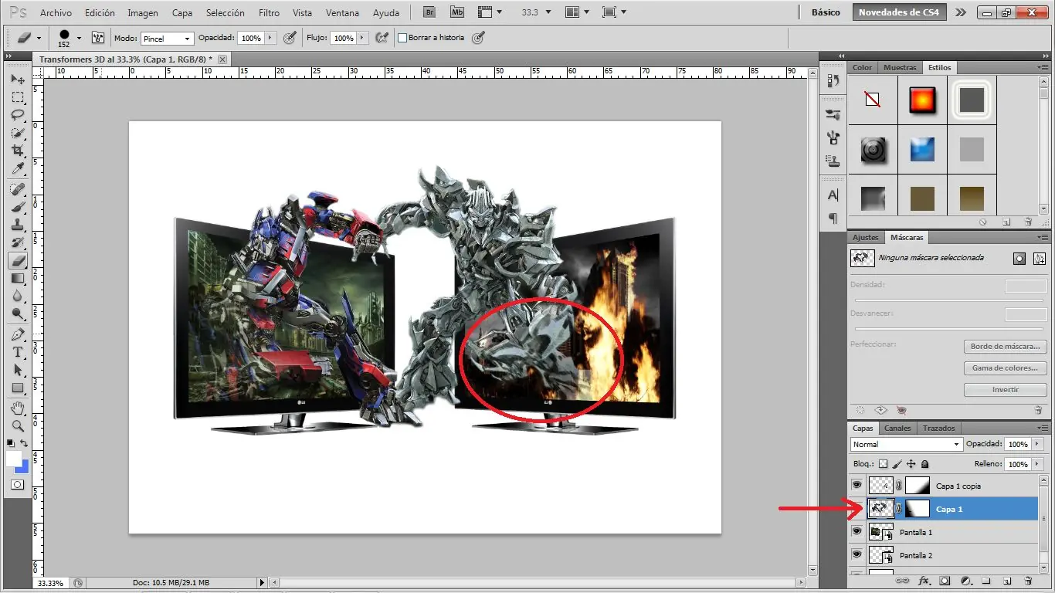
Task: Select the Path Selection tool
Action: coord(17,370)
